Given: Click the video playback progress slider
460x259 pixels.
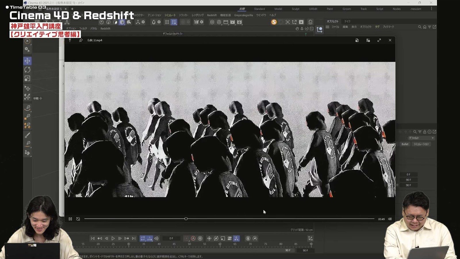Looking at the screenshot, I should [186, 219].
